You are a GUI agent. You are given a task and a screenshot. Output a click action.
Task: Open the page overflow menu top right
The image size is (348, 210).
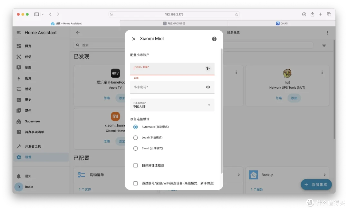327,33
